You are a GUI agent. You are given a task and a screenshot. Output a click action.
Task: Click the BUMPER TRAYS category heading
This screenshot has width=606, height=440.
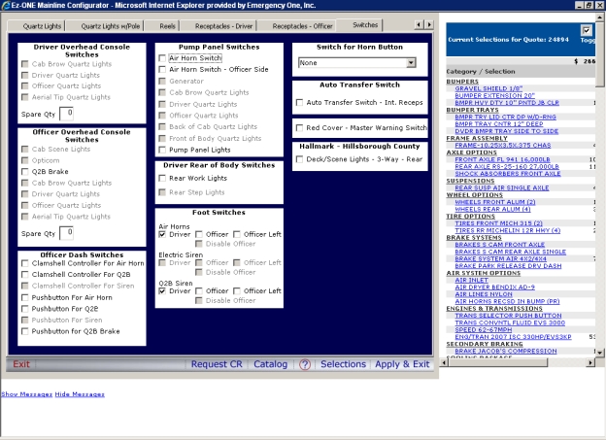tap(472, 110)
